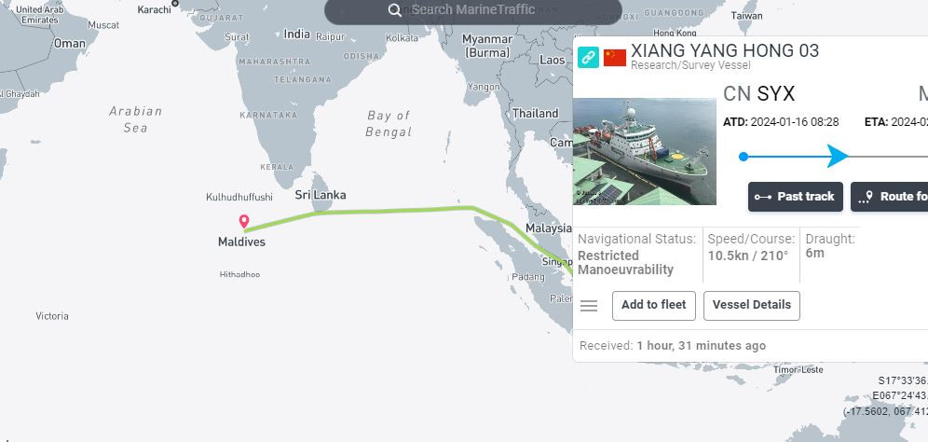Click the Sri Lanka map label
This screenshot has width=928, height=442.
pos(321,195)
